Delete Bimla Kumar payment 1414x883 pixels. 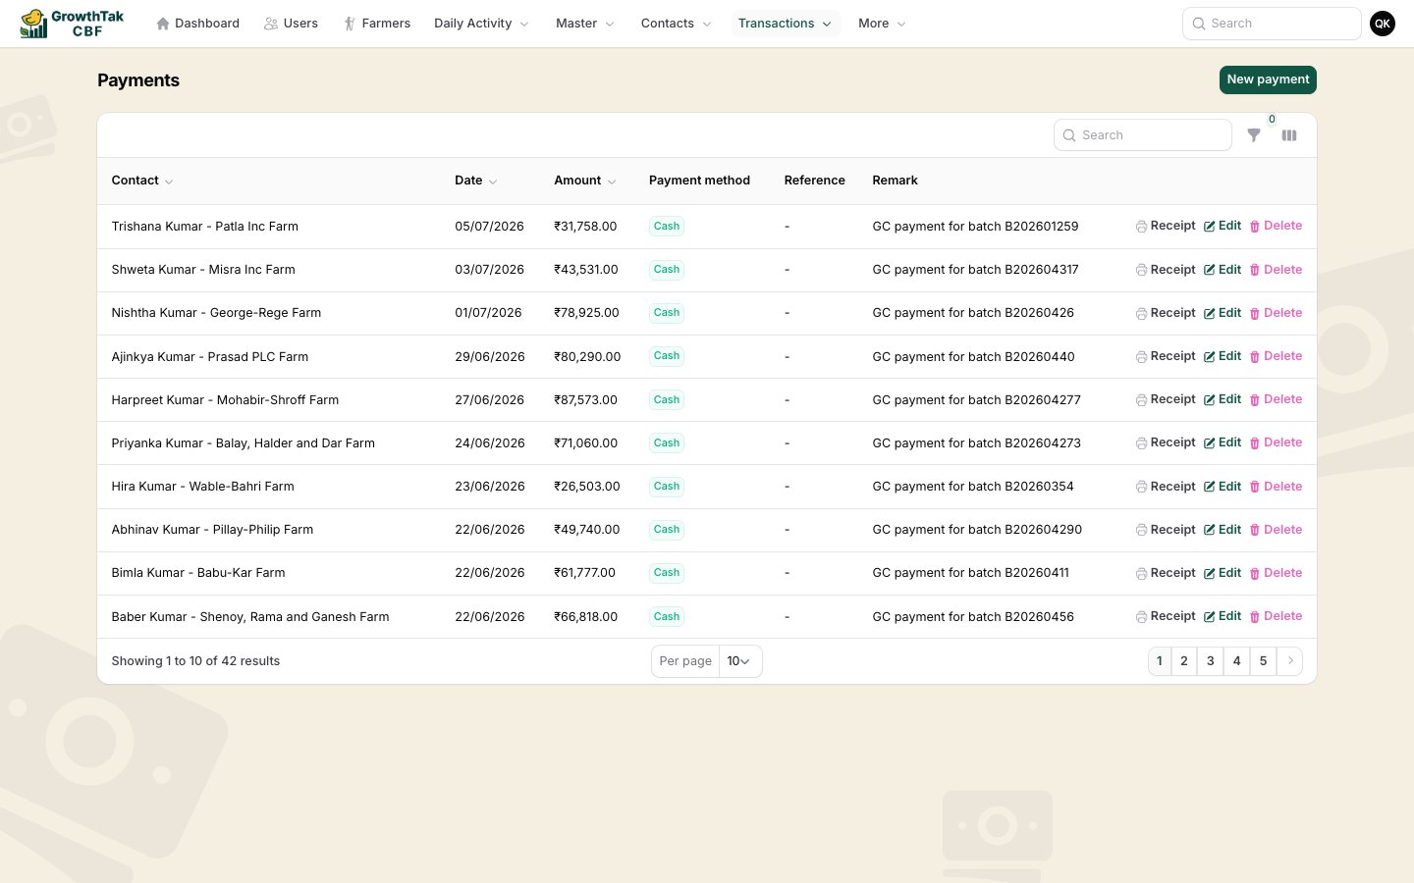tap(1276, 573)
